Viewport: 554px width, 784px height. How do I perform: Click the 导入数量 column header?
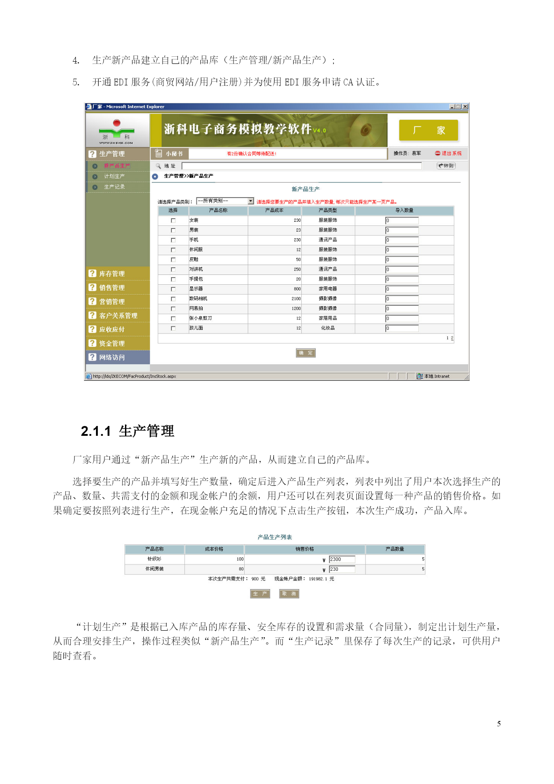tap(404, 211)
